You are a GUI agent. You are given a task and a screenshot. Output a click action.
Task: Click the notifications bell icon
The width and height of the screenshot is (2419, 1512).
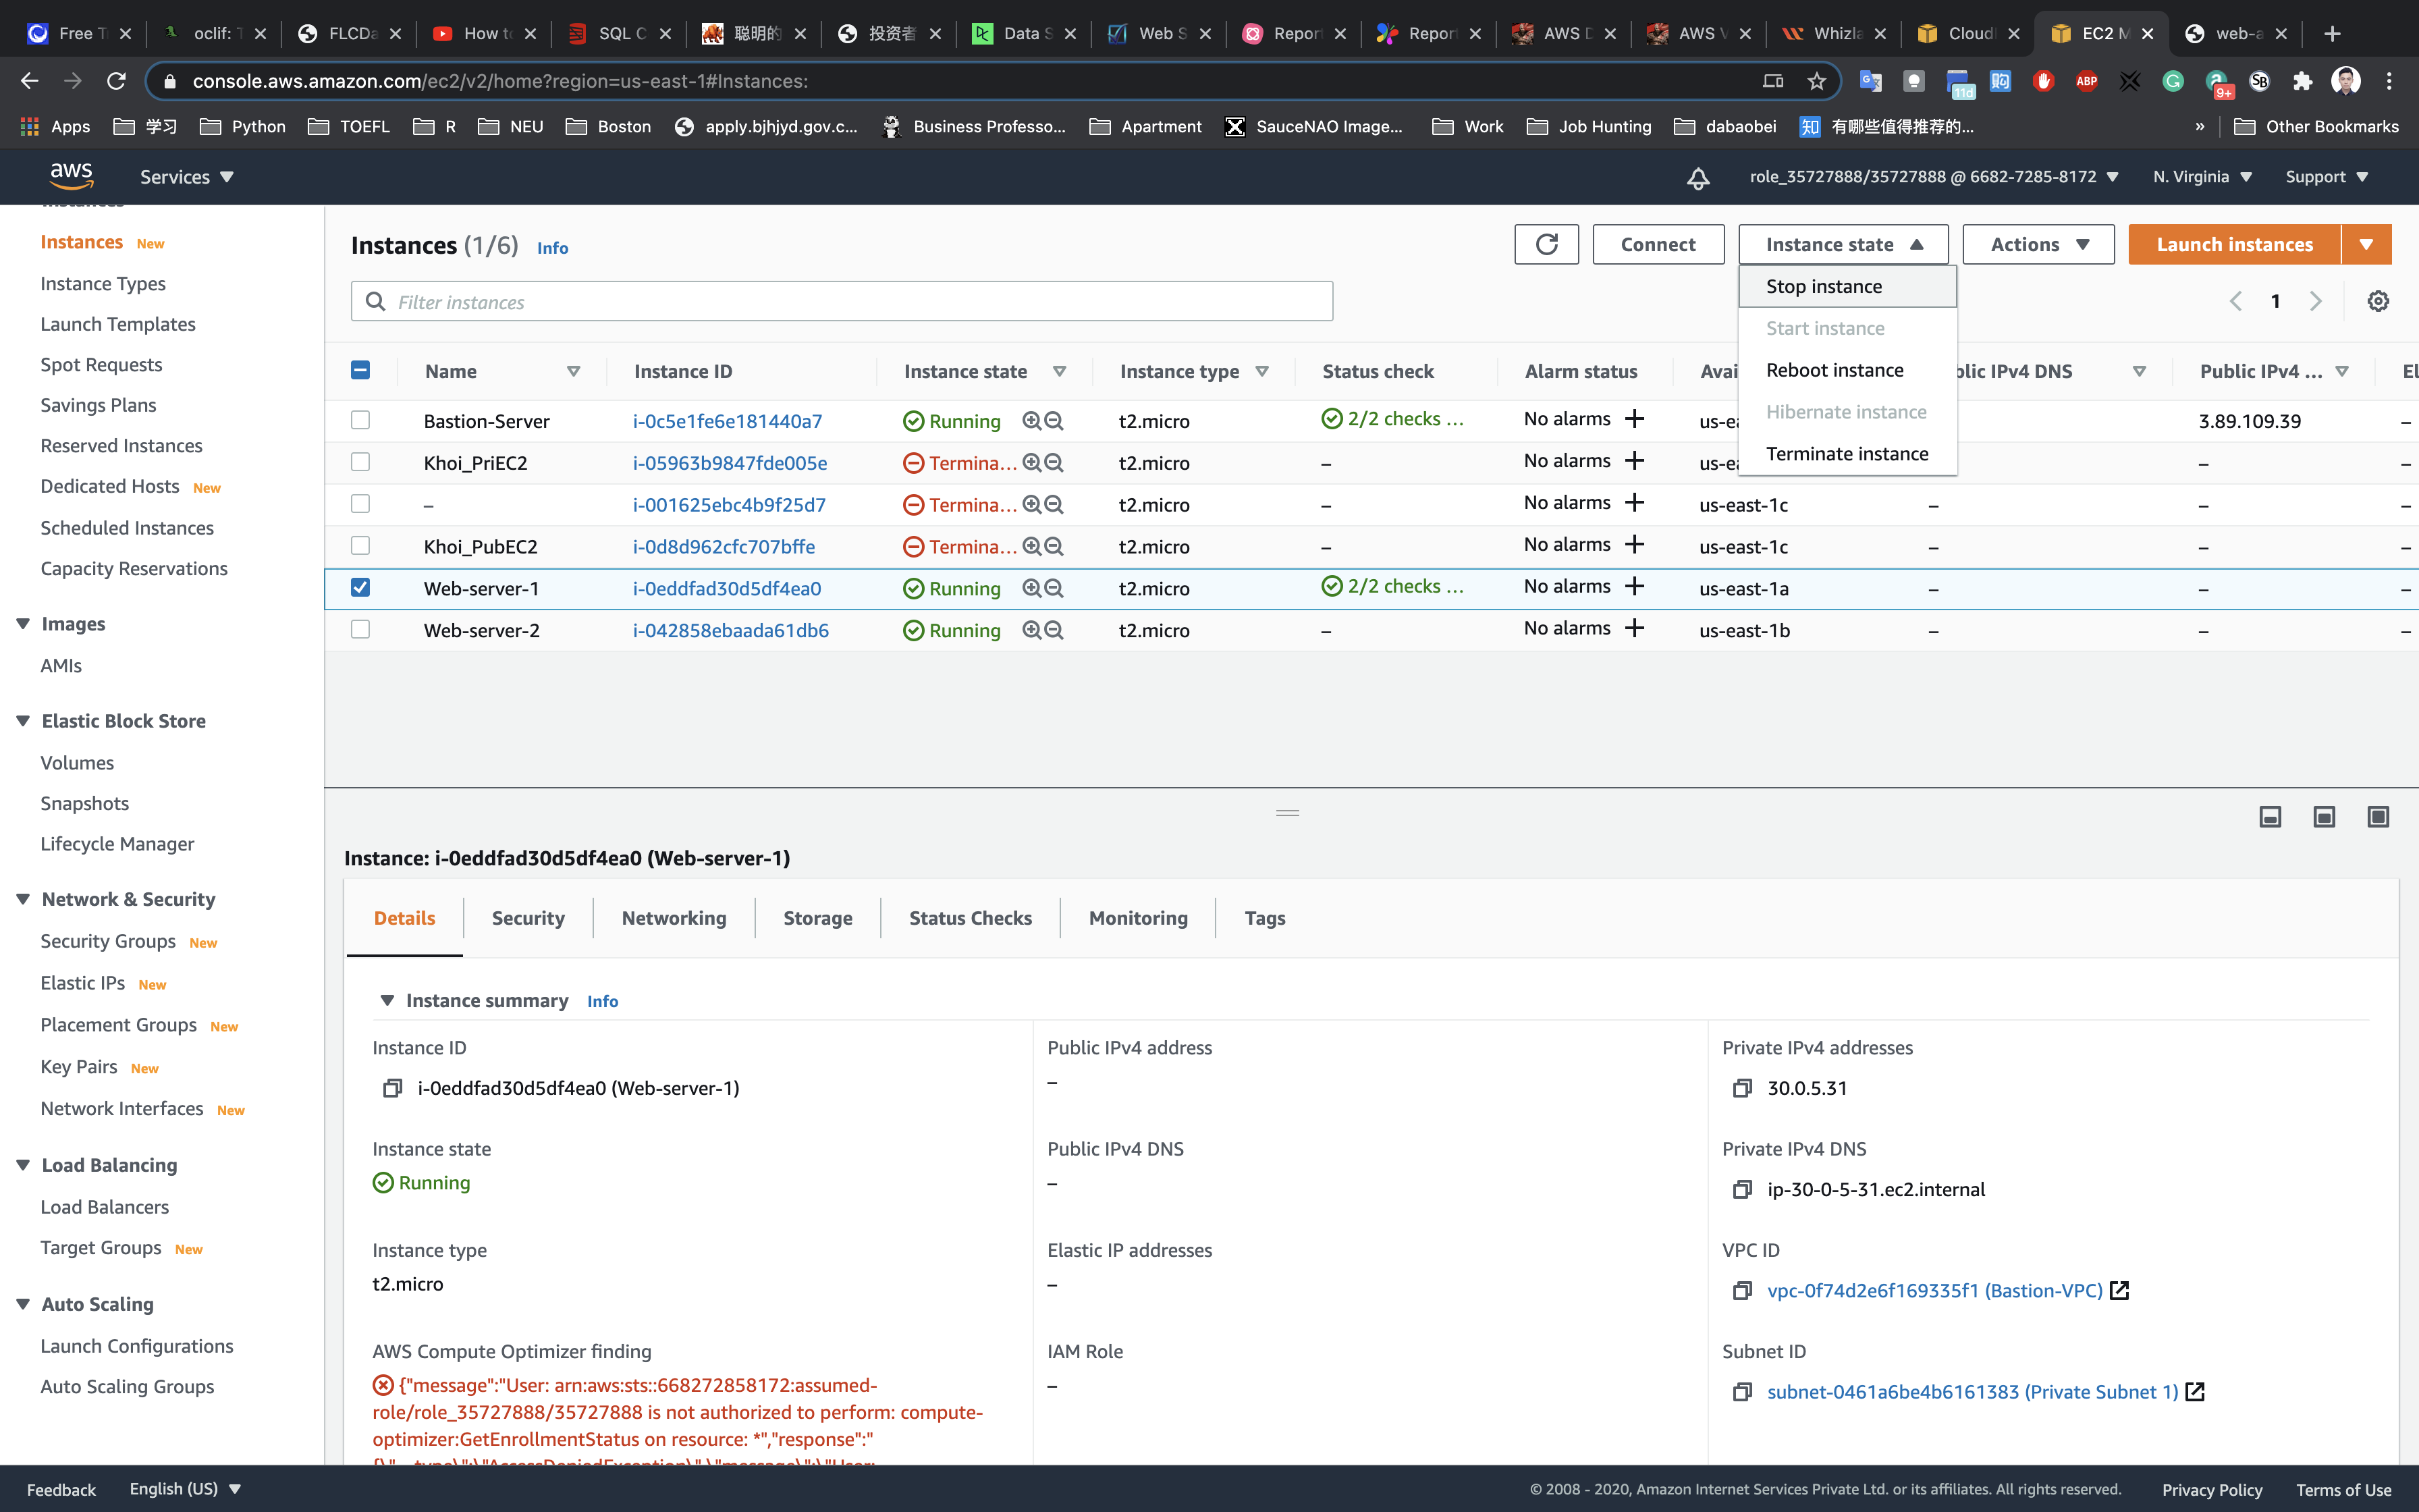[1697, 178]
